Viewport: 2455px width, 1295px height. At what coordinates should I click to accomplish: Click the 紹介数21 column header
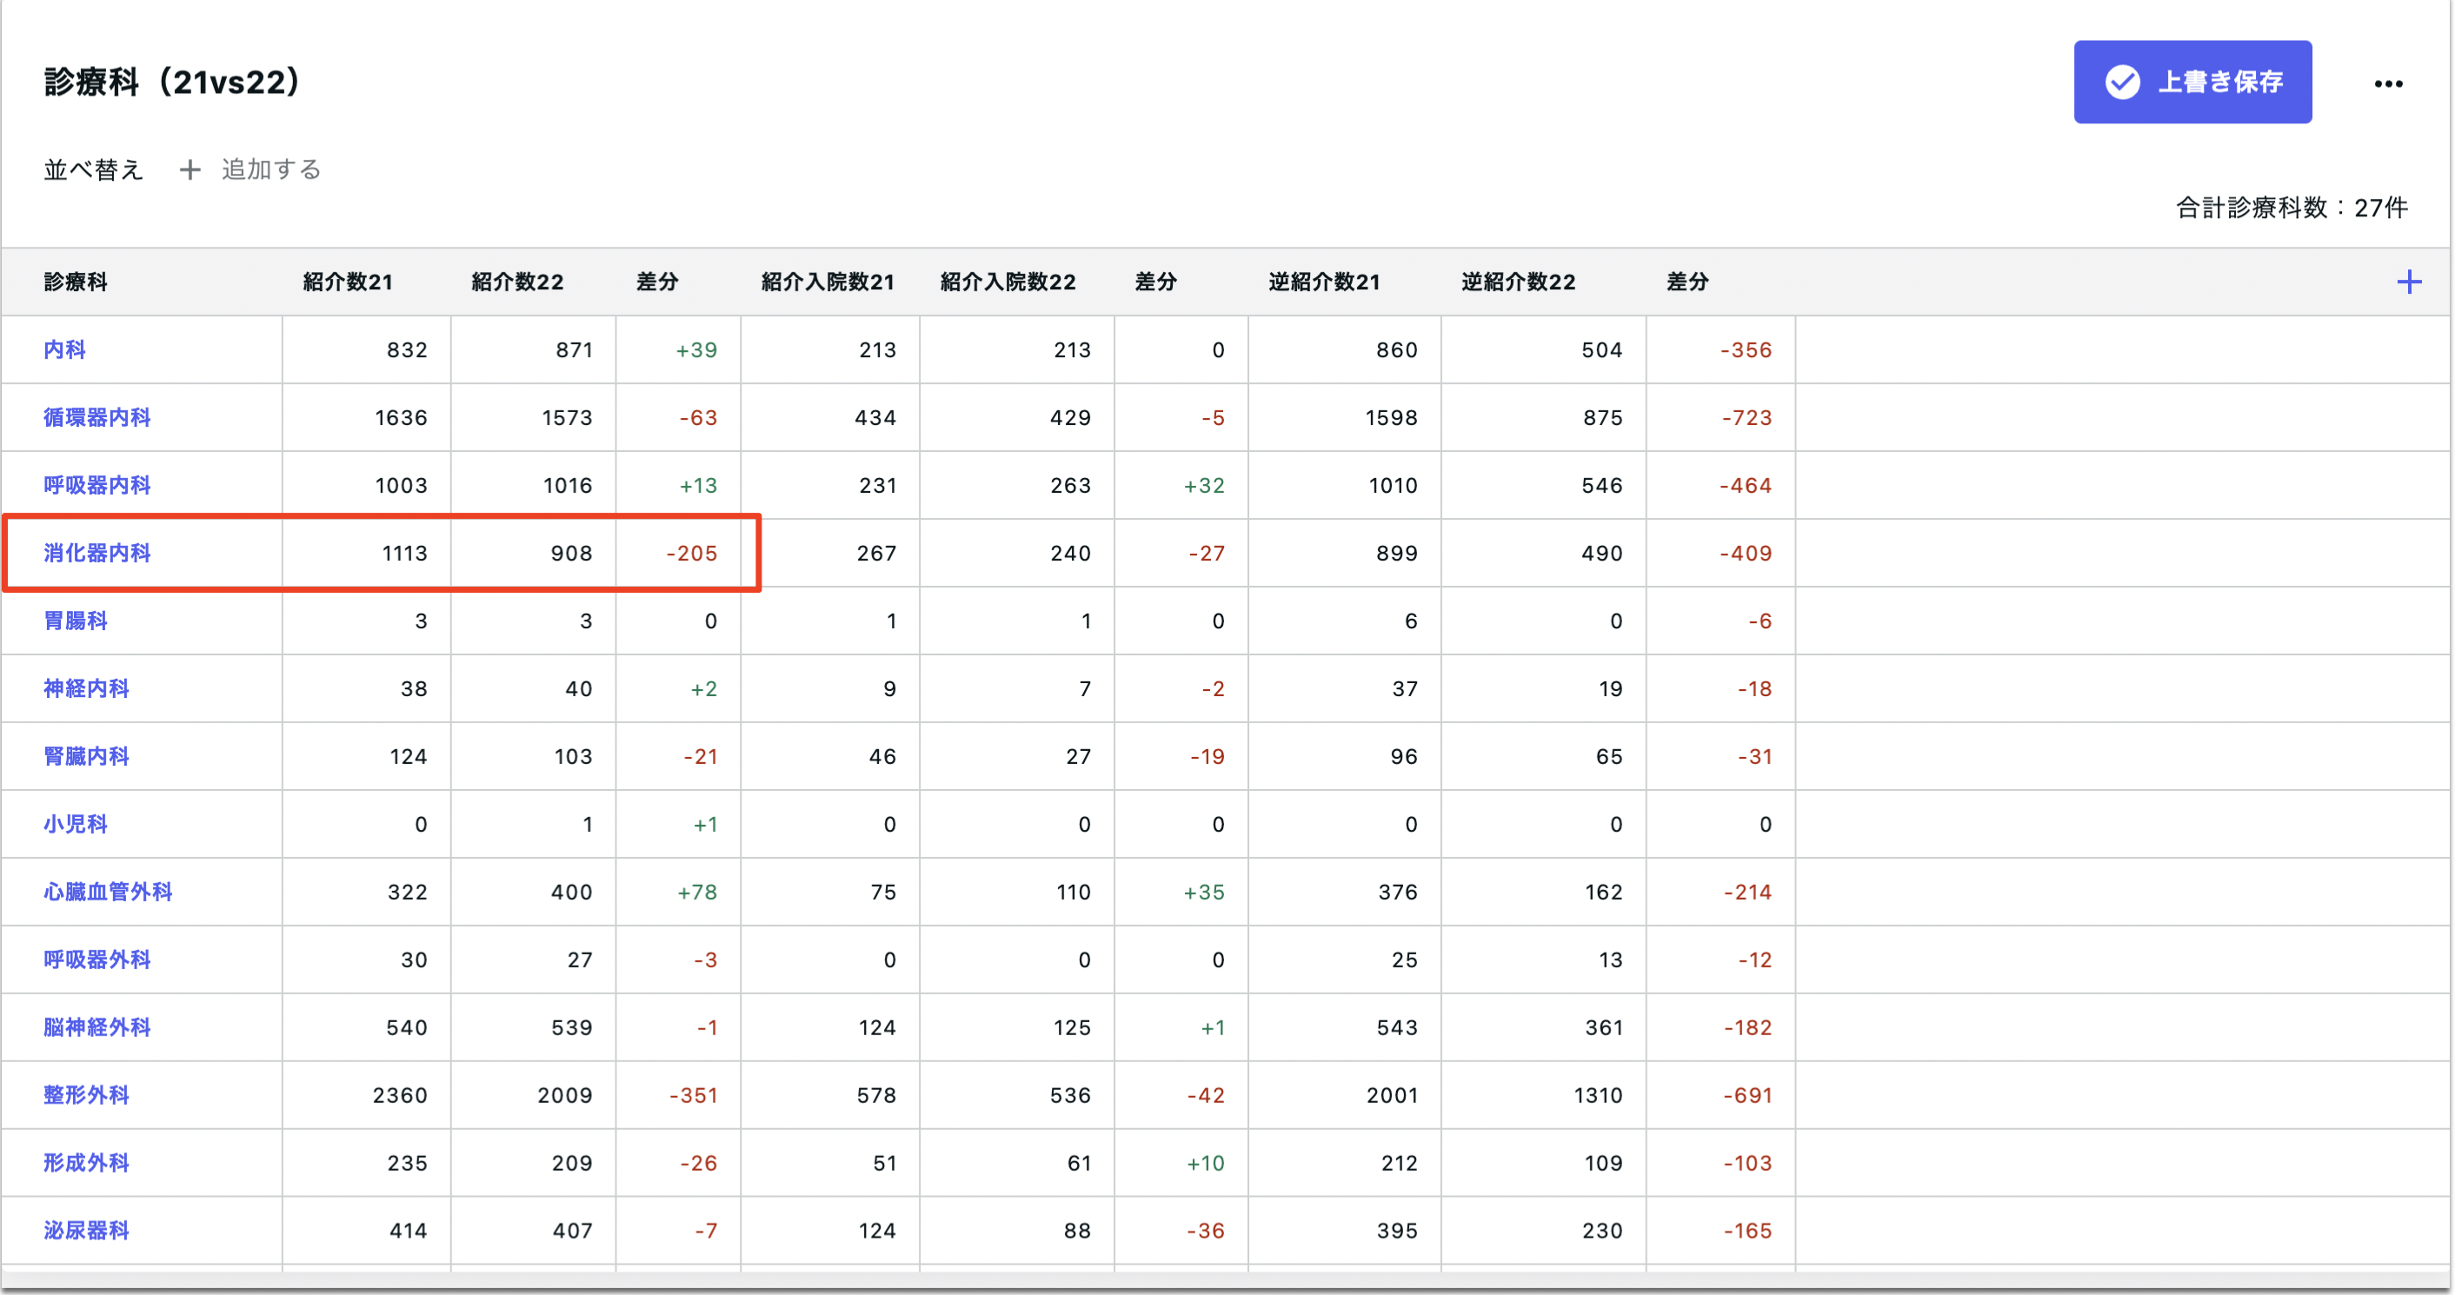point(348,282)
